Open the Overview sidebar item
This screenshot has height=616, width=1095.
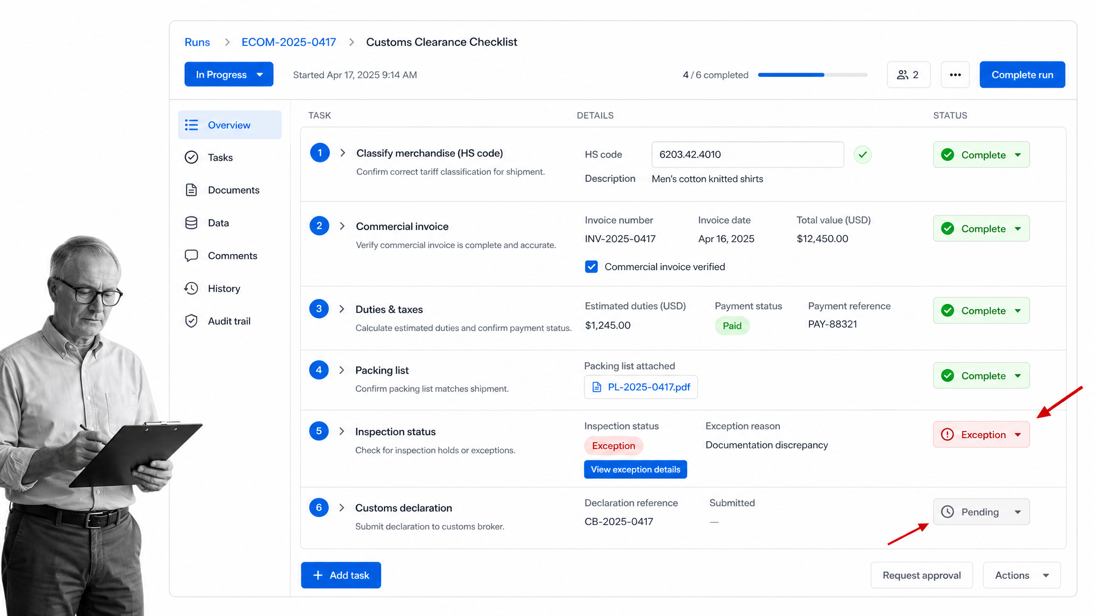tap(229, 125)
